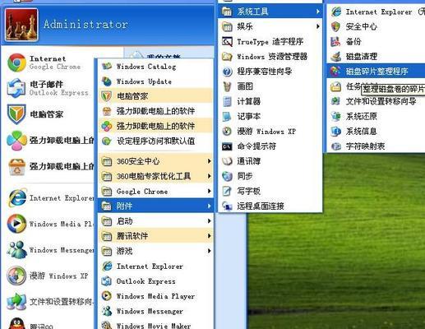Open Outlook Express email icon
Screen dimensions: 425x329
tap(16, 88)
